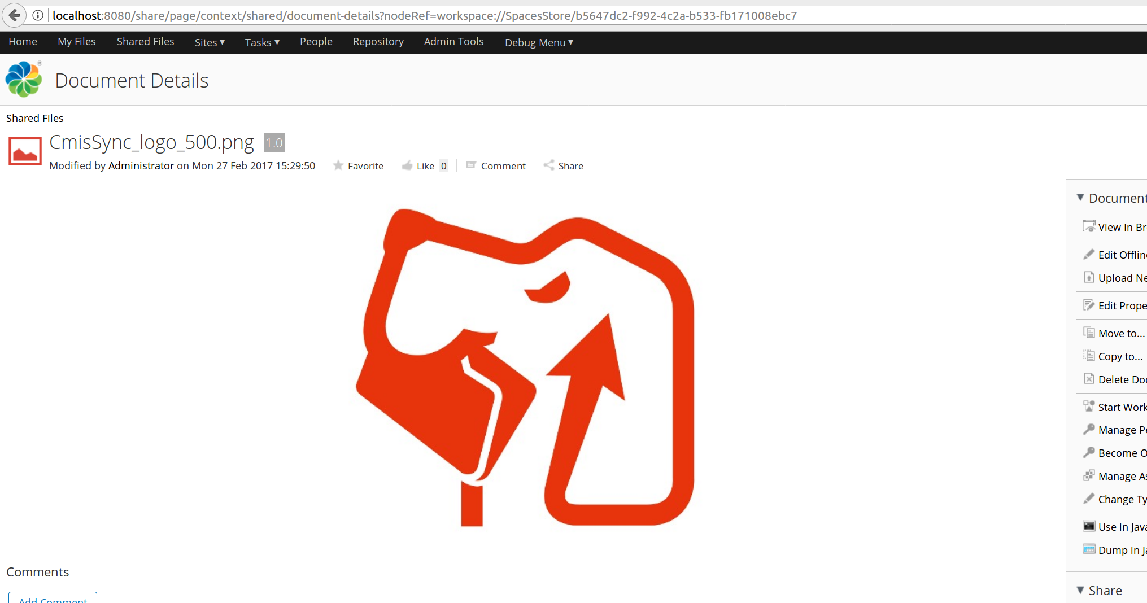
Task: Open the People page from the navigation
Action: click(x=316, y=42)
